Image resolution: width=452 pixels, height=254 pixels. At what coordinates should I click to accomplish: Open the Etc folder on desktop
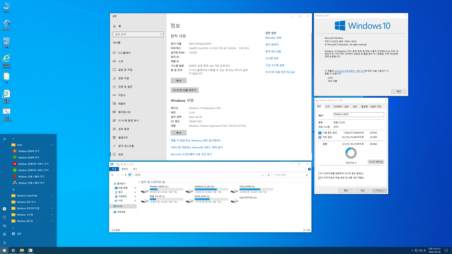pos(6,78)
